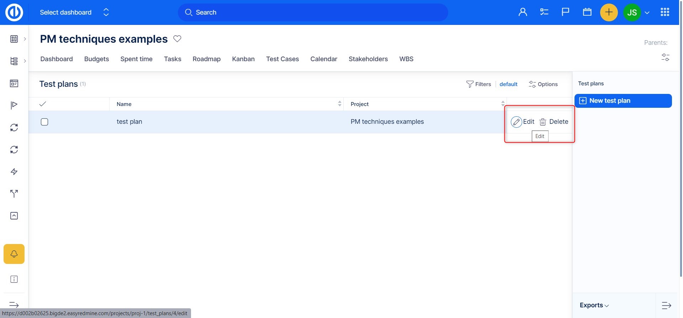The width and height of the screenshot is (683, 318).
Task: Check the checkbox for test plan row
Action: [x=44, y=122]
